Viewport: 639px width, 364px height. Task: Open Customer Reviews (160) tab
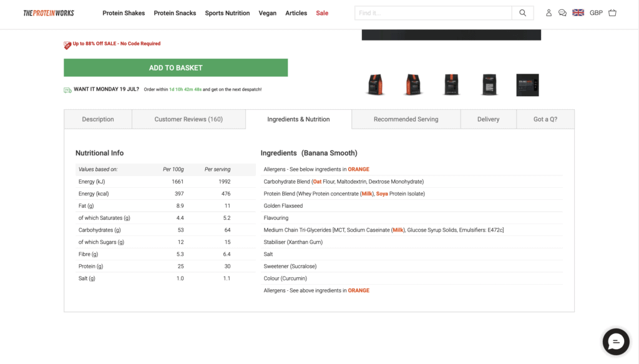pyautogui.click(x=188, y=119)
